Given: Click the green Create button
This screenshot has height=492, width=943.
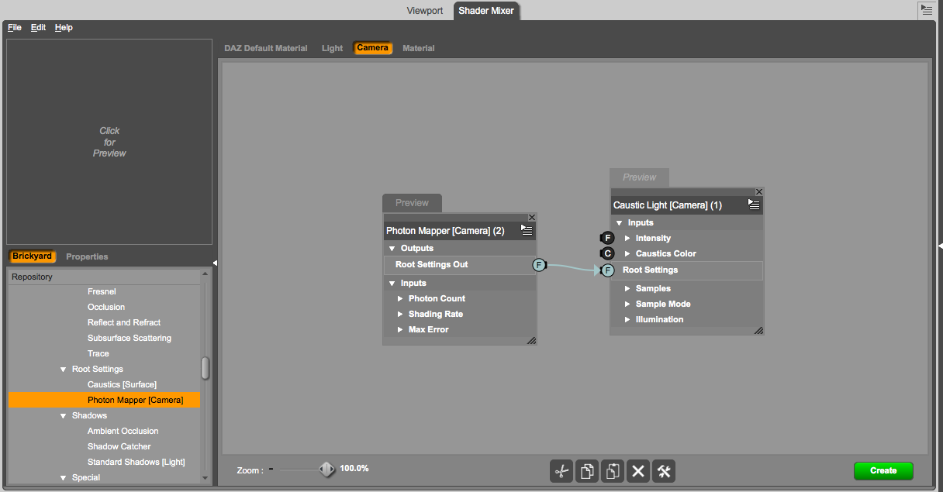Looking at the screenshot, I should [883, 470].
